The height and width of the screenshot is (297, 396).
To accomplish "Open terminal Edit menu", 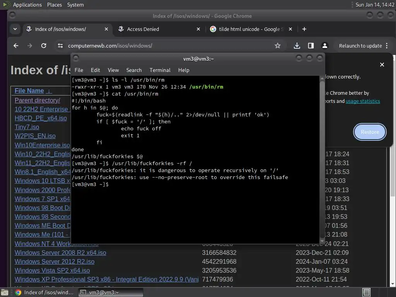I will tap(95, 70).
